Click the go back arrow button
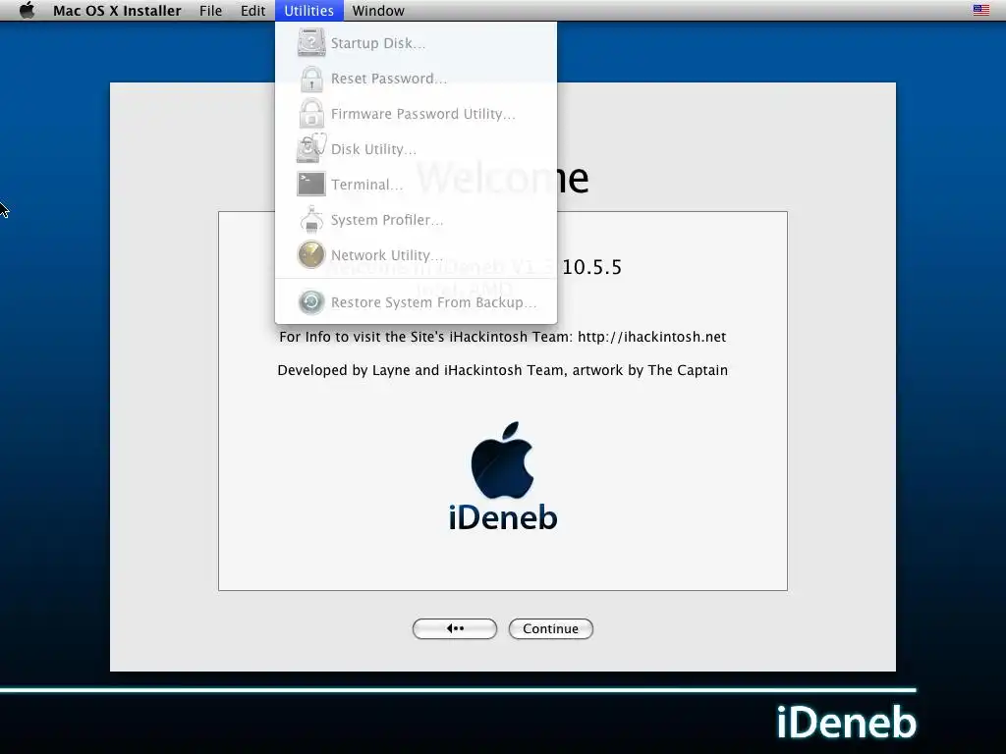 click(x=454, y=628)
